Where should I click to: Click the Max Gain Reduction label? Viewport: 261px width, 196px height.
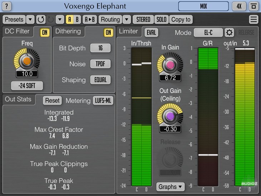point(59,146)
